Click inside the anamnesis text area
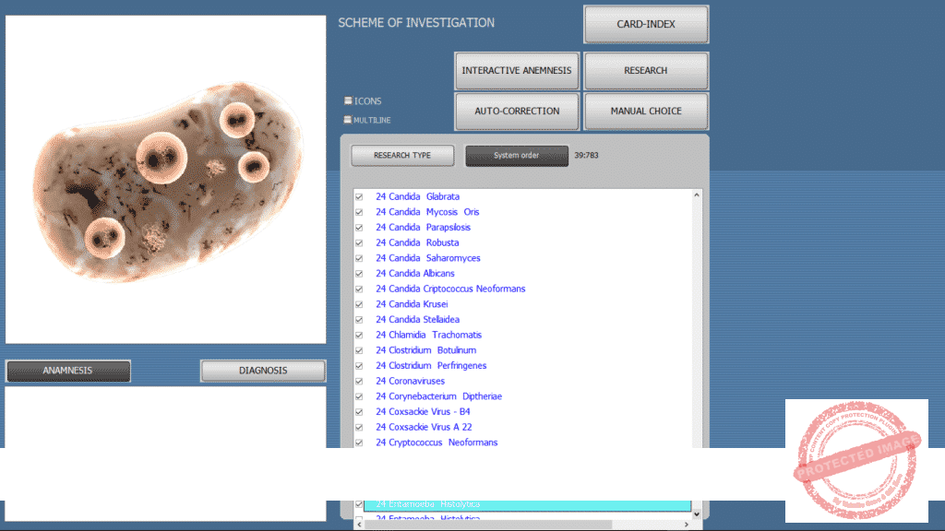Screen dimensions: 945x531 point(166,415)
